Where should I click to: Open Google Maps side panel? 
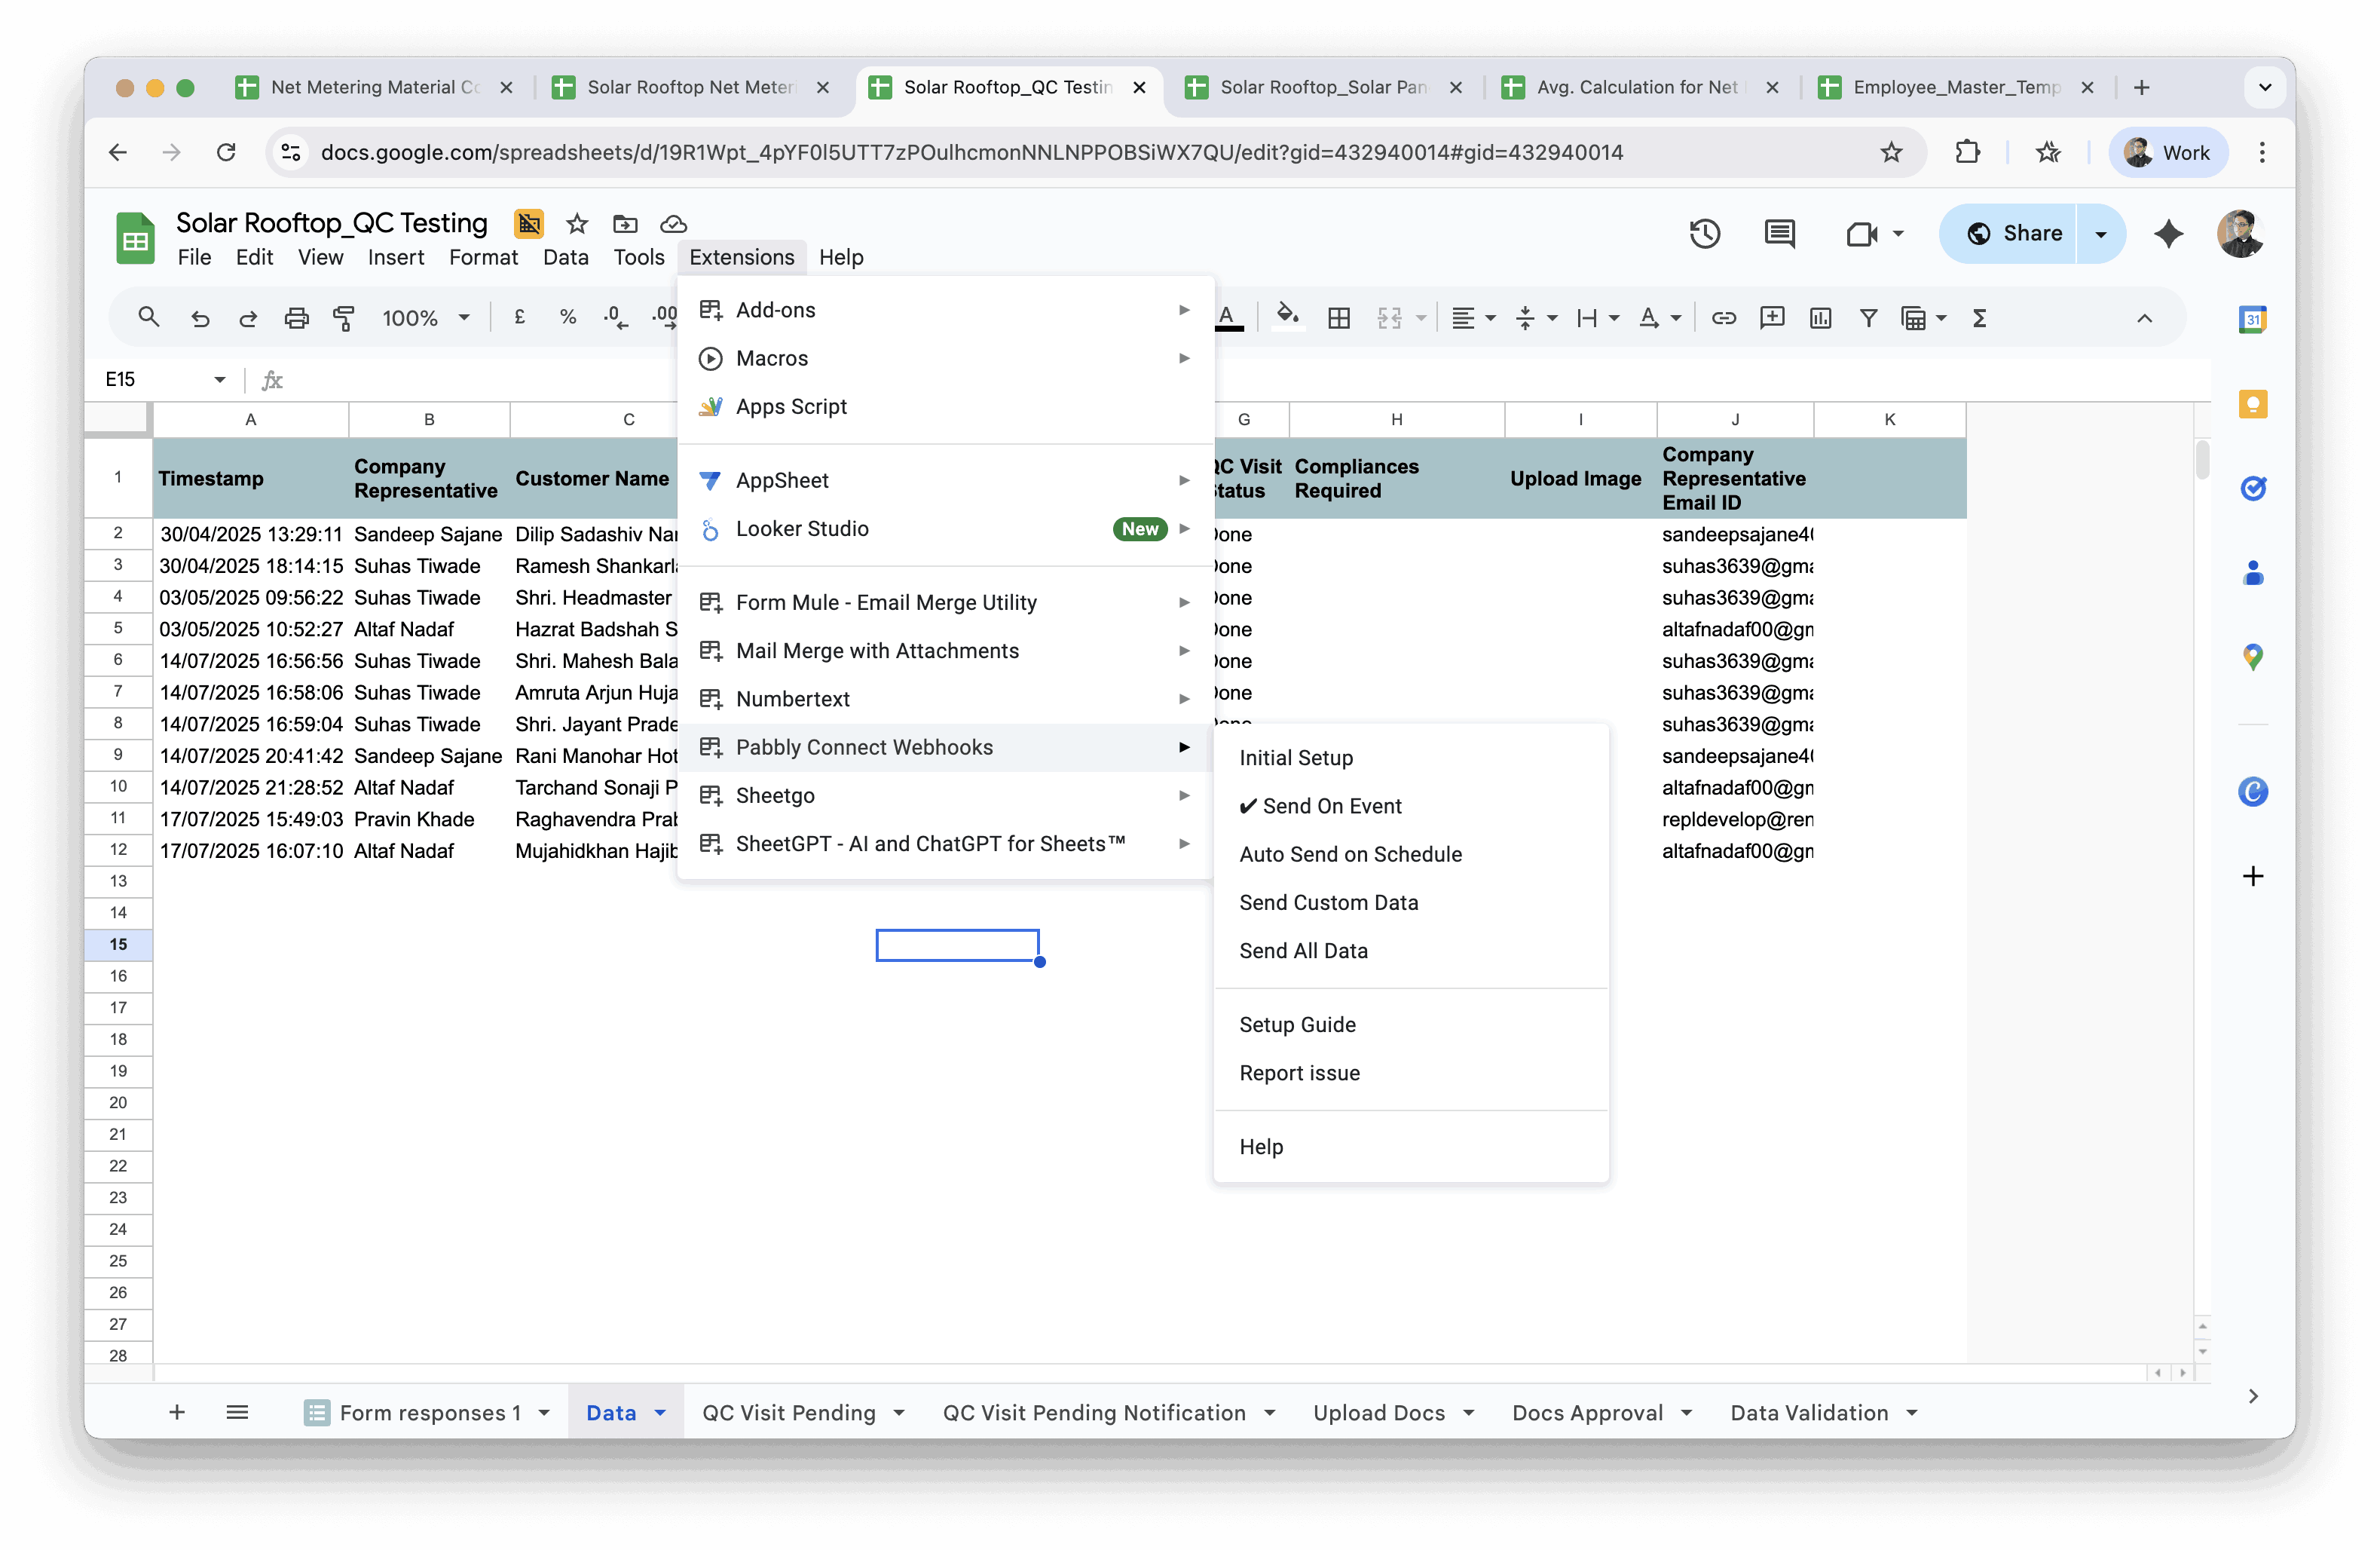pyautogui.click(x=2252, y=657)
